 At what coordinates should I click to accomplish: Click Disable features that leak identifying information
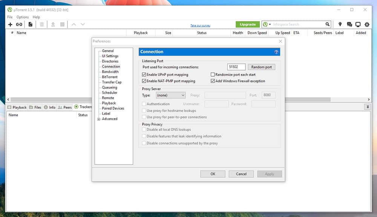(144, 136)
